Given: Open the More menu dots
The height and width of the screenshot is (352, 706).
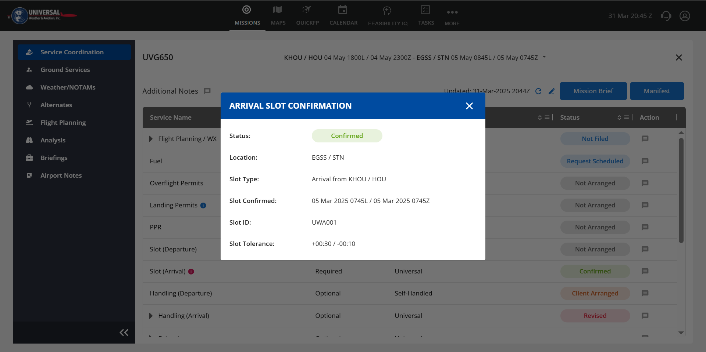Looking at the screenshot, I should coord(452,12).
